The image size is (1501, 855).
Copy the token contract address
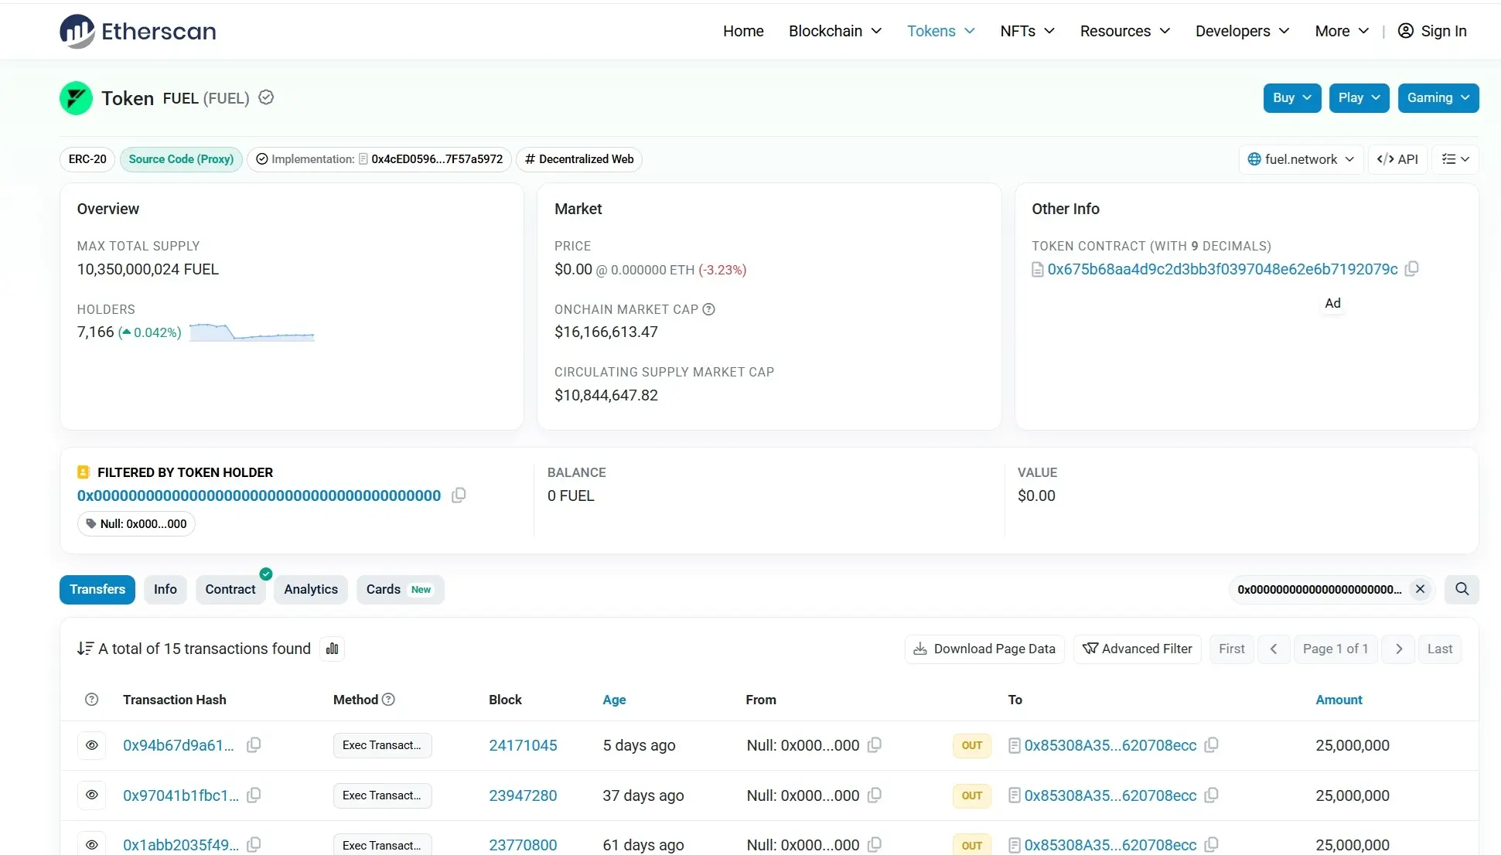coord(1411,269)
